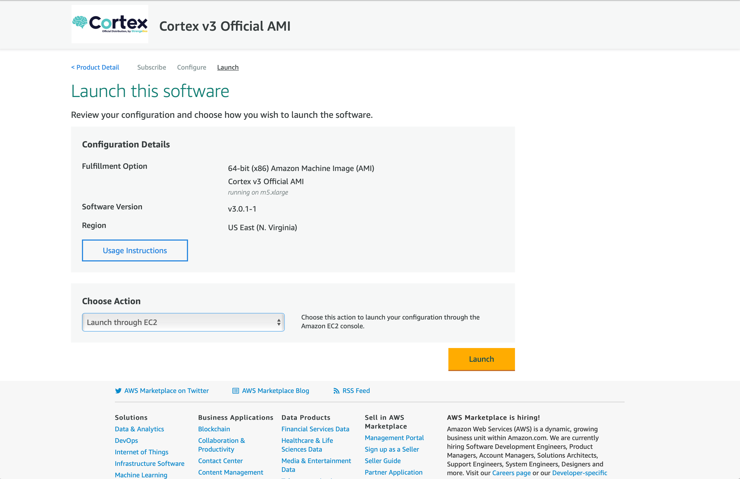740x479 pixels.
Task: Open the Seller Guide link
Action: 382,461
